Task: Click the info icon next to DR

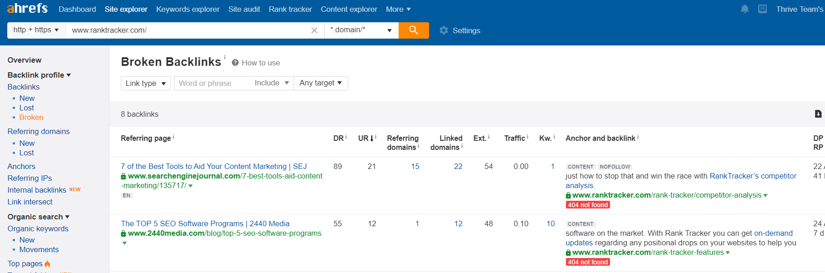Action: coord(346,137)
